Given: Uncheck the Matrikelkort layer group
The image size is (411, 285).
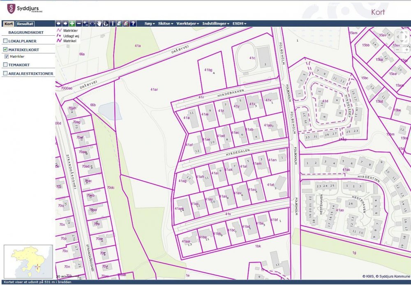Looking at the screenshot, I should point(5,50).
